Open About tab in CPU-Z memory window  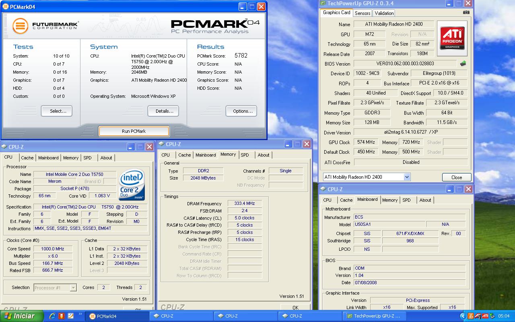[x=264, y=155]
